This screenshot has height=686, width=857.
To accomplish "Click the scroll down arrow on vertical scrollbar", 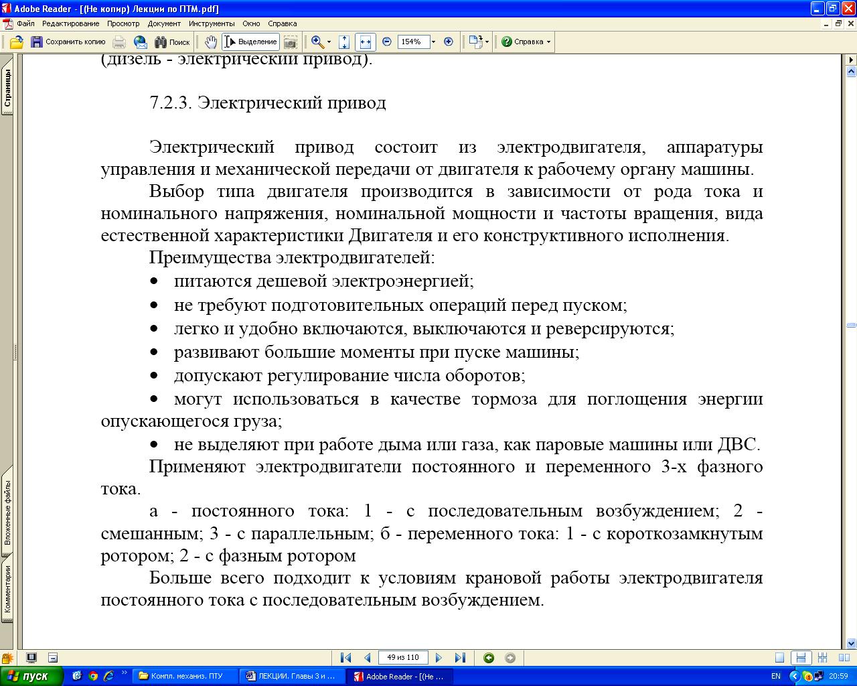I will click(851, 642).
